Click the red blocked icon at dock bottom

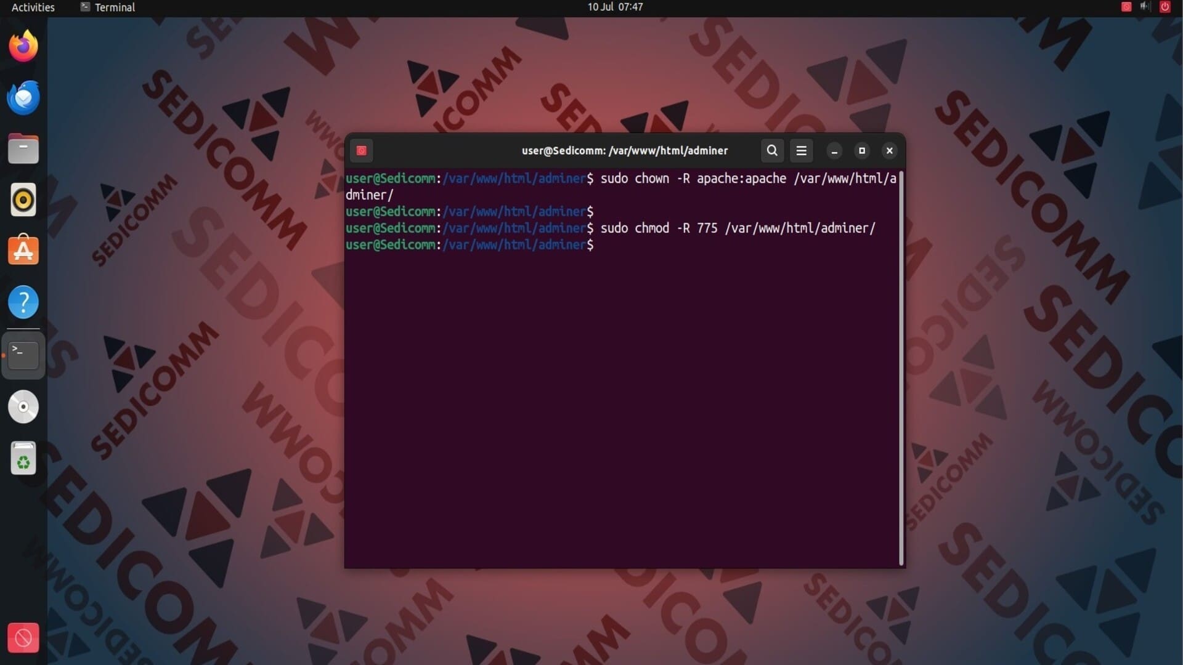coord(23,638)
